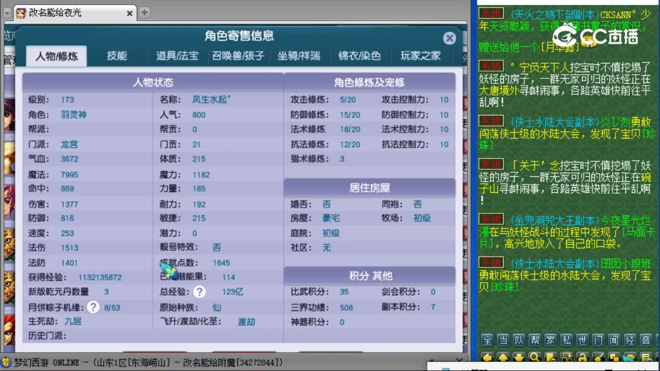
Task: Click the 飞升/渡劫/化圣 value 渡劫
Action: [x=246, y=322]
